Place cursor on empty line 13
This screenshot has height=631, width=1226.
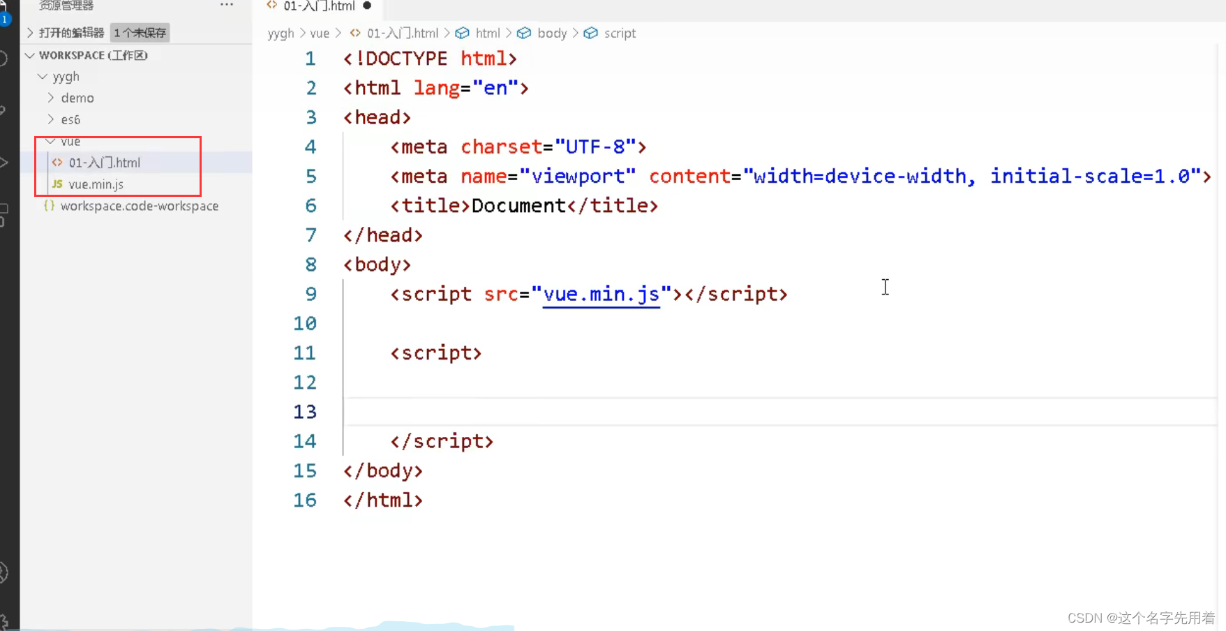click(780, 412)
